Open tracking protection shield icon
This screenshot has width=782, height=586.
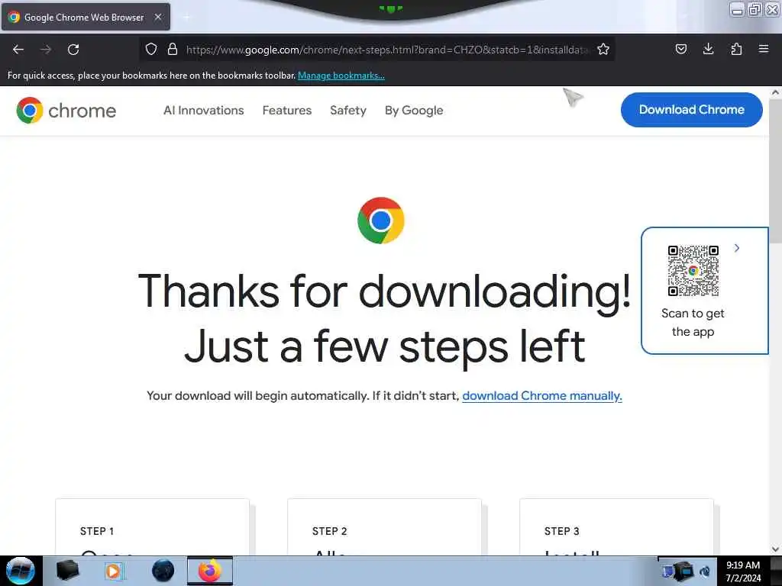click(151, 49)
